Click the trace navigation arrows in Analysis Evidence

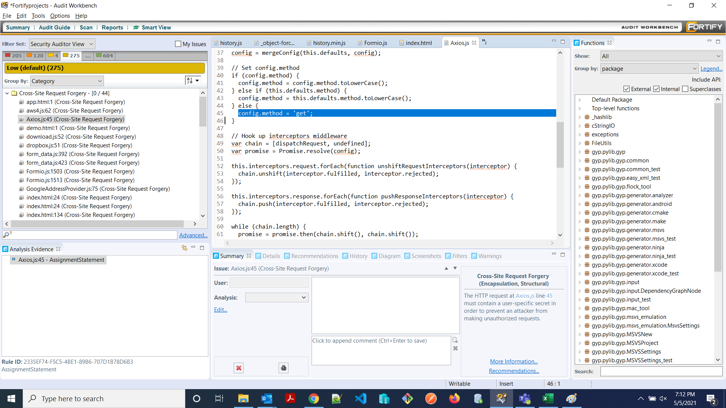click(x=184, y=248)
